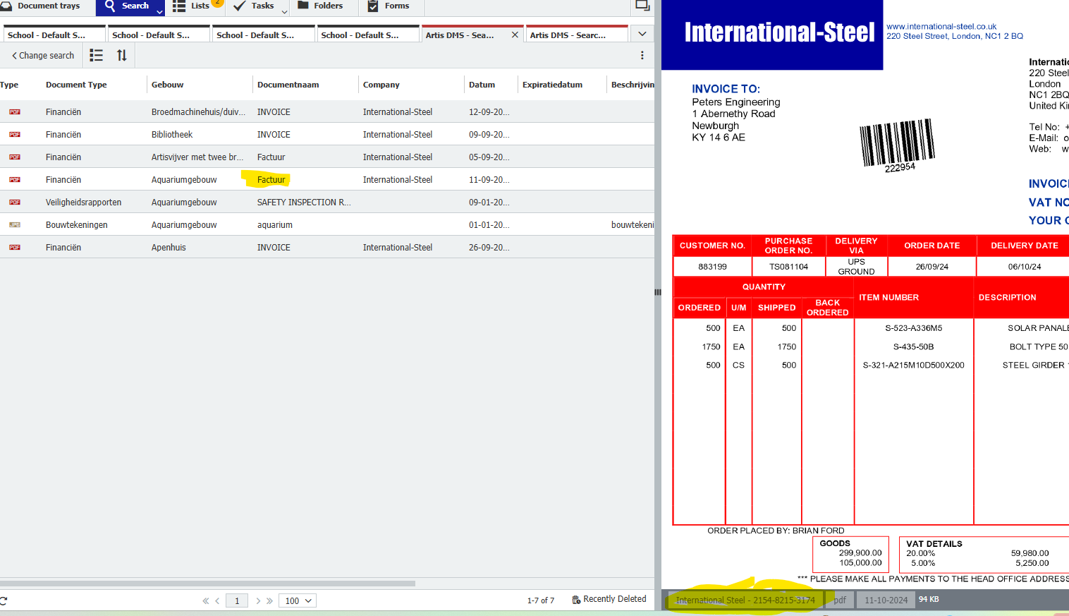Go to the first page of results
This screenshot has width=1069, height=616.
[206, 601]
